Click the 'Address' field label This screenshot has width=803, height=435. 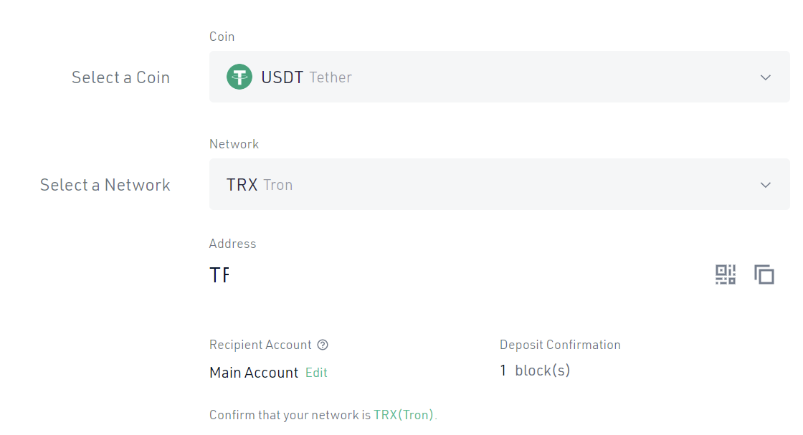tap(232, 244)
